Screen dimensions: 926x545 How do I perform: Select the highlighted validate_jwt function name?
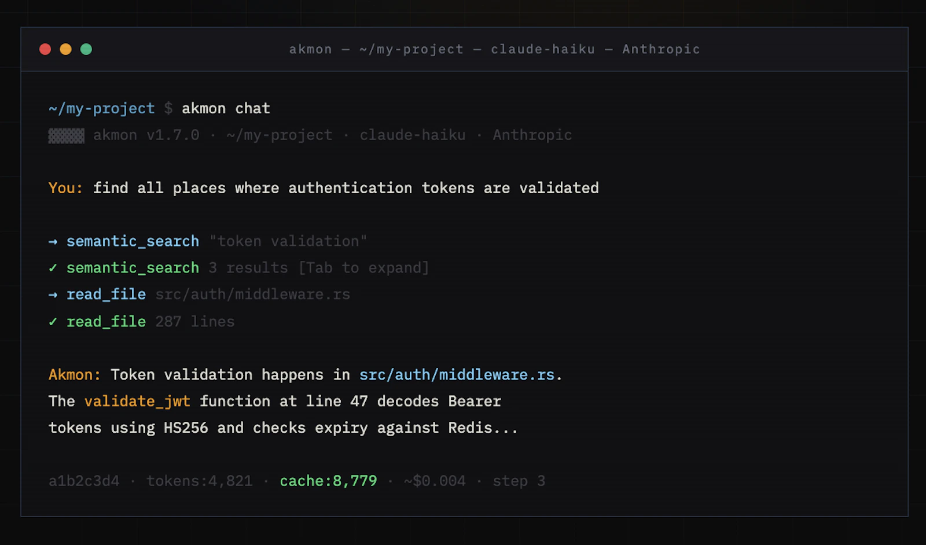pyautogui.click(x=137, y=401)
